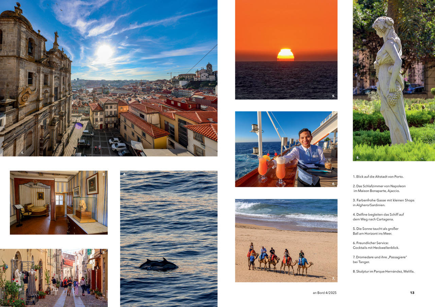The width and height of the screenshot is (435, 307).
Task: Select caption 8 about Parque Hernández, Melilla
Action: [383, 271]
